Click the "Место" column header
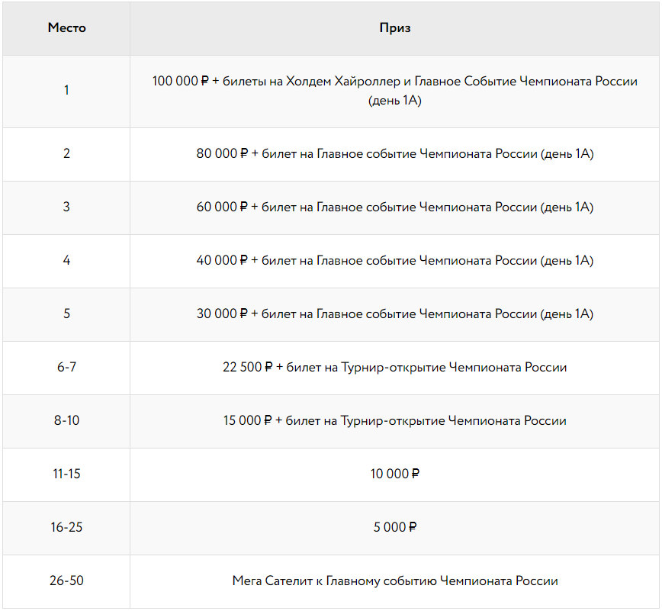The image size is (662, 611). pos(66,28)
